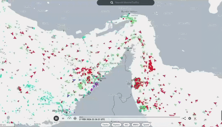The image size is (222, 127).
Task: Toggle the Speed labels option
Action: pyautogui.click(x=146, y=125)
